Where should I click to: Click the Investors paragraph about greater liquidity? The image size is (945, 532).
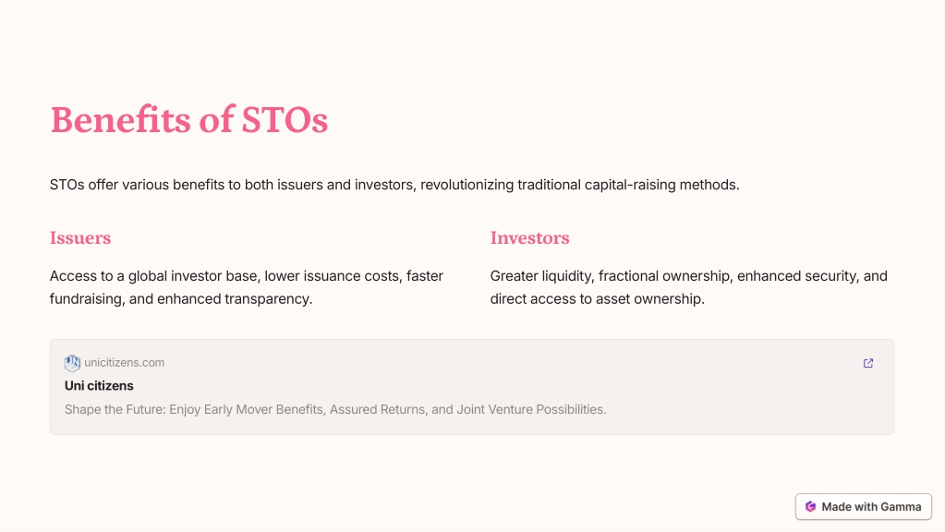(689, 287)
